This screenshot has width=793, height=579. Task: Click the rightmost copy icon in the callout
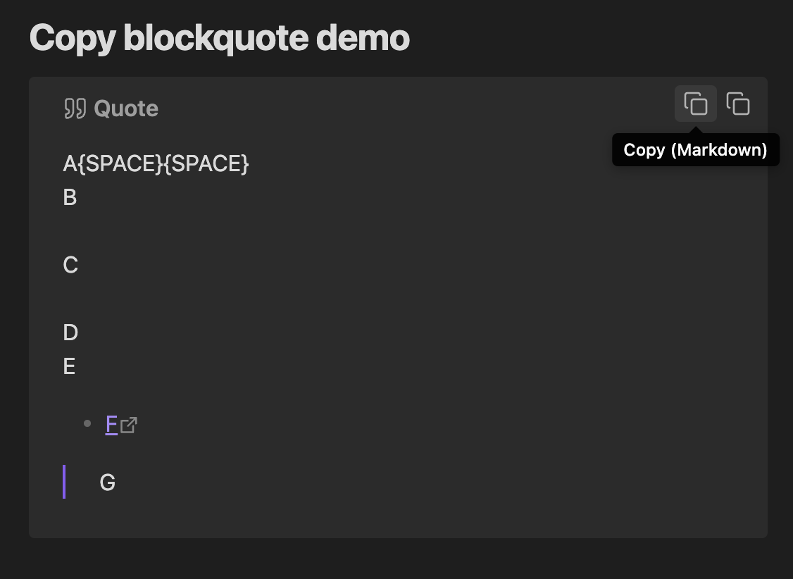(x=738, y=104)
